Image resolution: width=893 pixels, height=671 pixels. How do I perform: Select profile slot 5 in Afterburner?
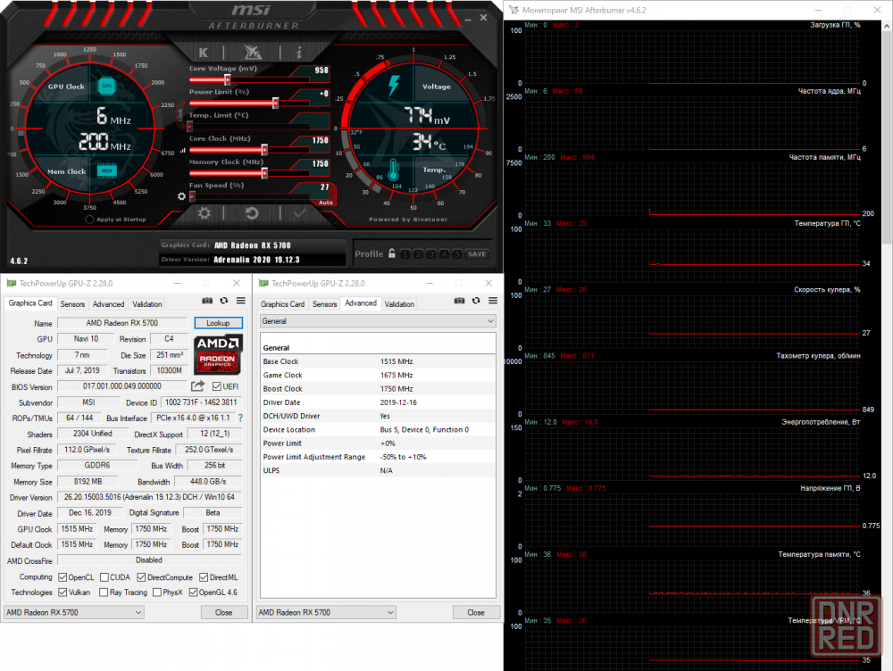[456, 253]
